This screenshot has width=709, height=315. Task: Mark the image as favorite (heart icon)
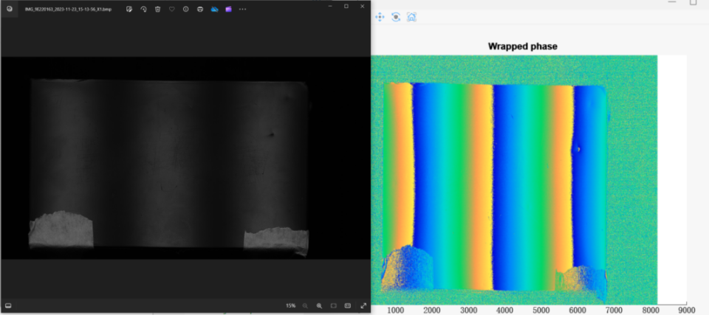coord(172,9)
